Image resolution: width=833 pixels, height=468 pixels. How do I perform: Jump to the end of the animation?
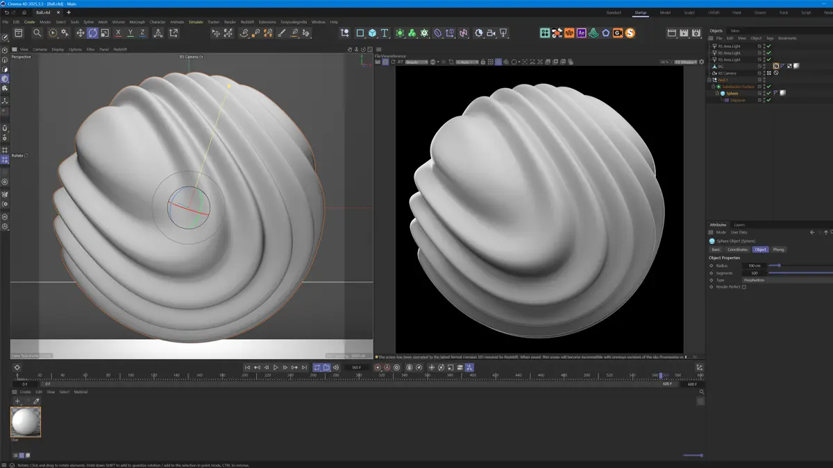(303, 367)
